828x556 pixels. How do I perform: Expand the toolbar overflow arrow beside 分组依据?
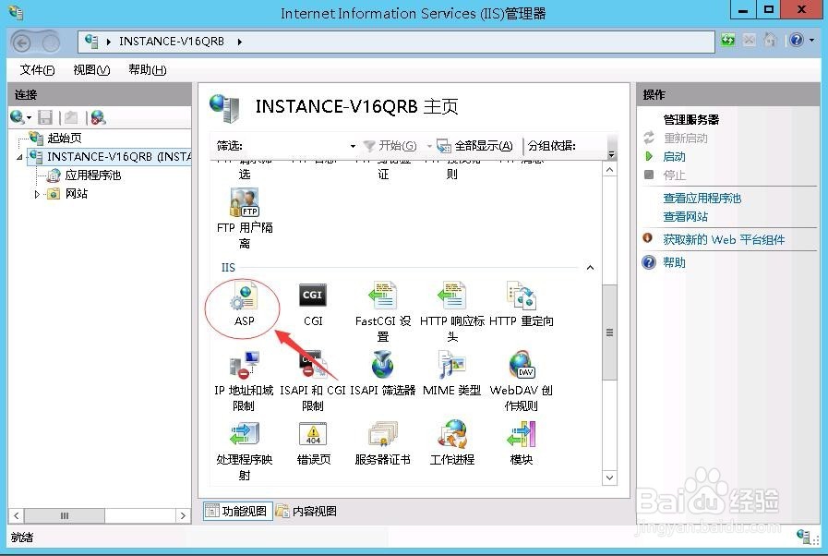611,155
